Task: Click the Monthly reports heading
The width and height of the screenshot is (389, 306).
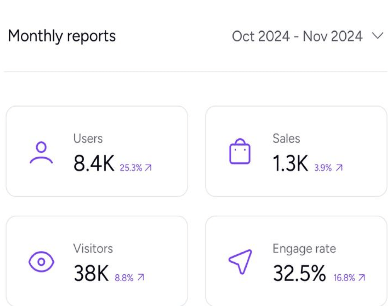Action: point(62,36)
